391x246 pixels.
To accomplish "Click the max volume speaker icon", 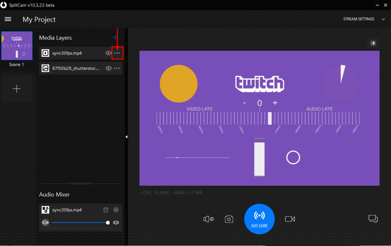I will (x=116, y=223).
